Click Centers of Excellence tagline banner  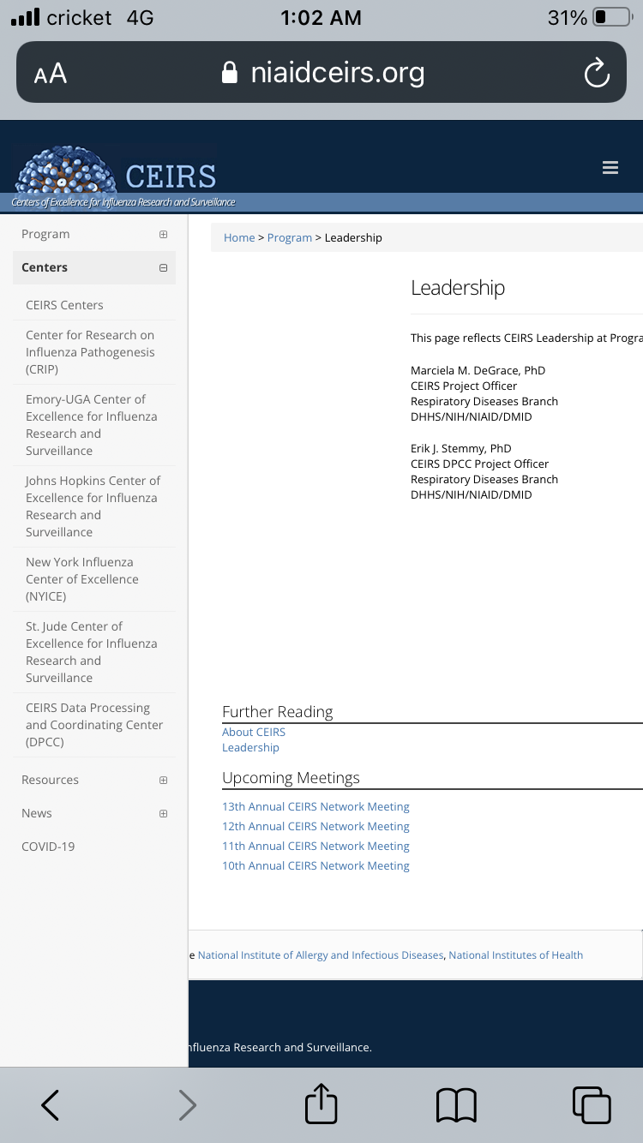[x=123, y=202]
